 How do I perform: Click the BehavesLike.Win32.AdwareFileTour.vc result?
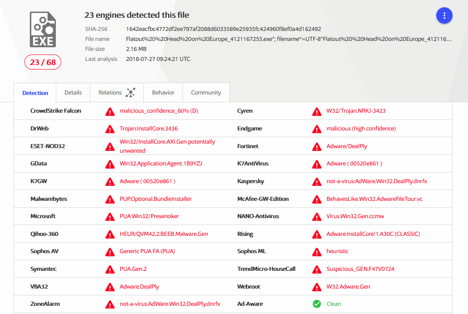374,199
